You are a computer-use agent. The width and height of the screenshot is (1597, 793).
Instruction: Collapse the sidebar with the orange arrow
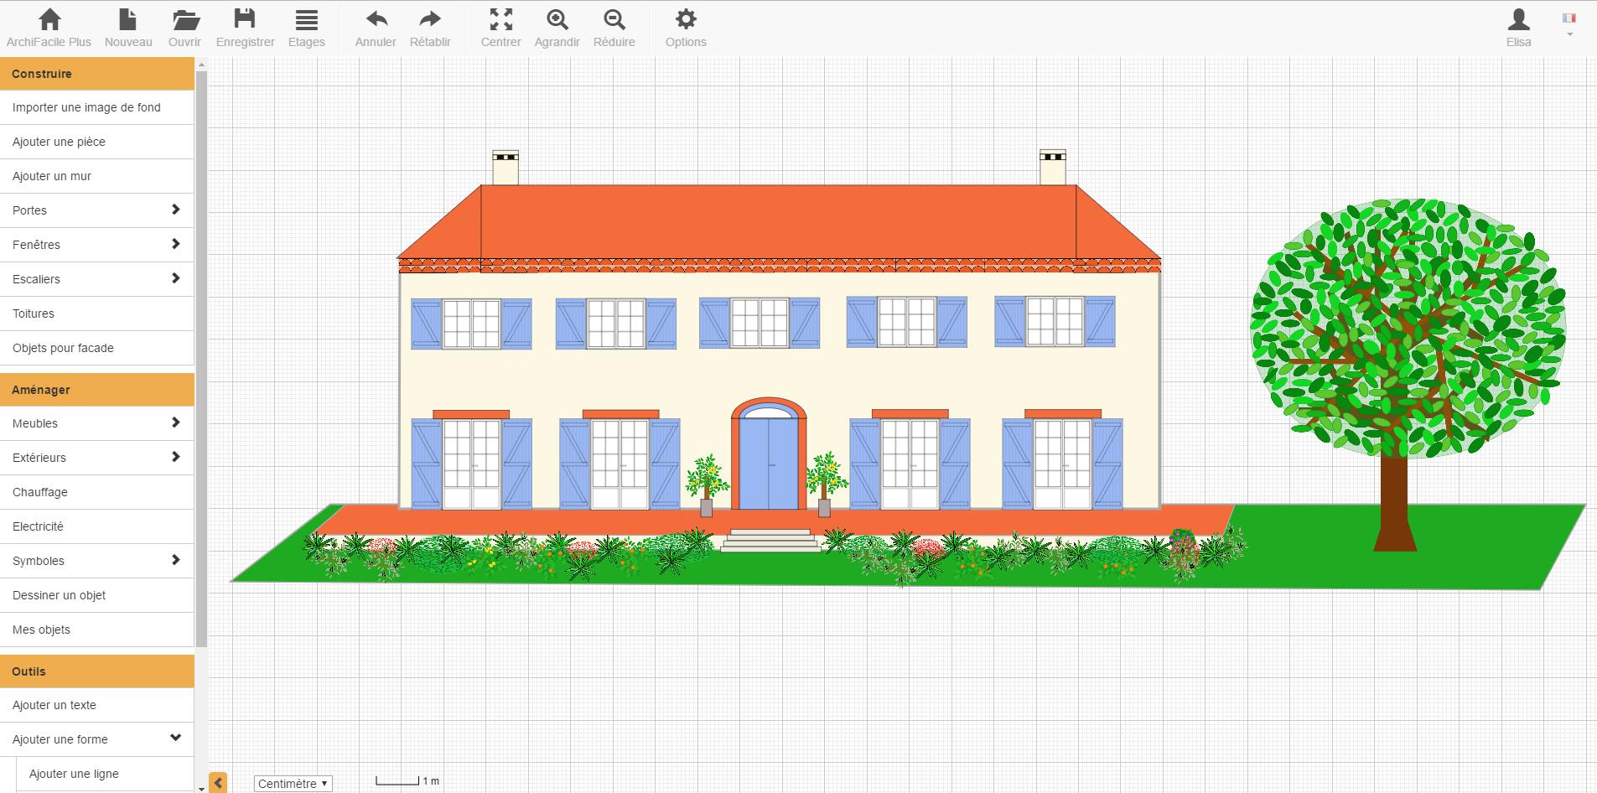point(219,782)
